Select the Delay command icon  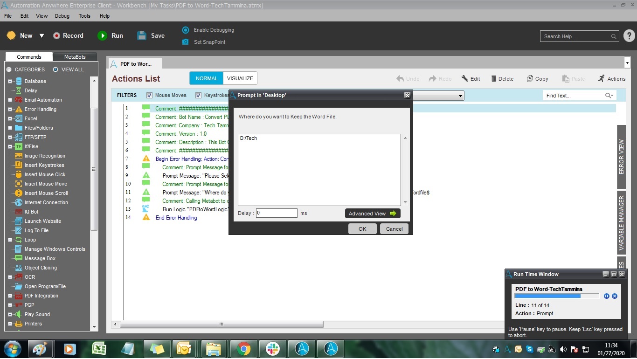point(19,90)
